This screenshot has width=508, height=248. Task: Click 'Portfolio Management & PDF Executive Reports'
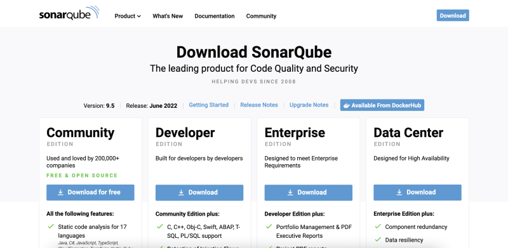[314, 231]
